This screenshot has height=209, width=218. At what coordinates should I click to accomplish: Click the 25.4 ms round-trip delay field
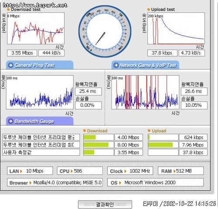[88, 91]
